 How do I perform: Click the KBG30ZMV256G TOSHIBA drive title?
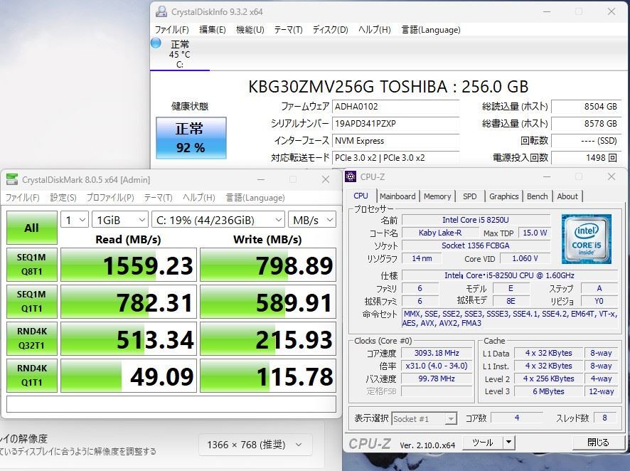[388, 86]
